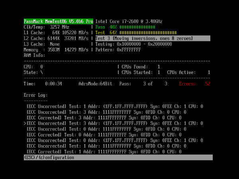Select the ECC Corrected Test: 3 log entry

(104, 118)
